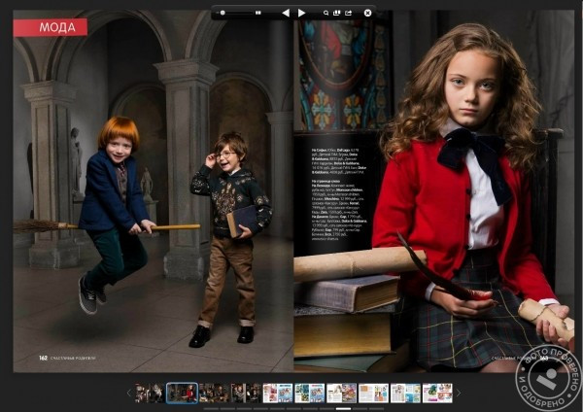Screen dimensions: 583x412
Task: Click the zoom slider handle
Action: (223, 13)
